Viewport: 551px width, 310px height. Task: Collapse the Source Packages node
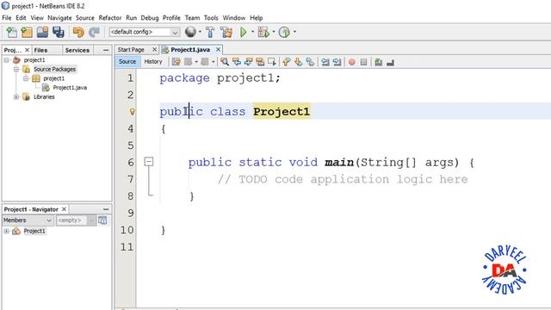(x=16, y=69)
